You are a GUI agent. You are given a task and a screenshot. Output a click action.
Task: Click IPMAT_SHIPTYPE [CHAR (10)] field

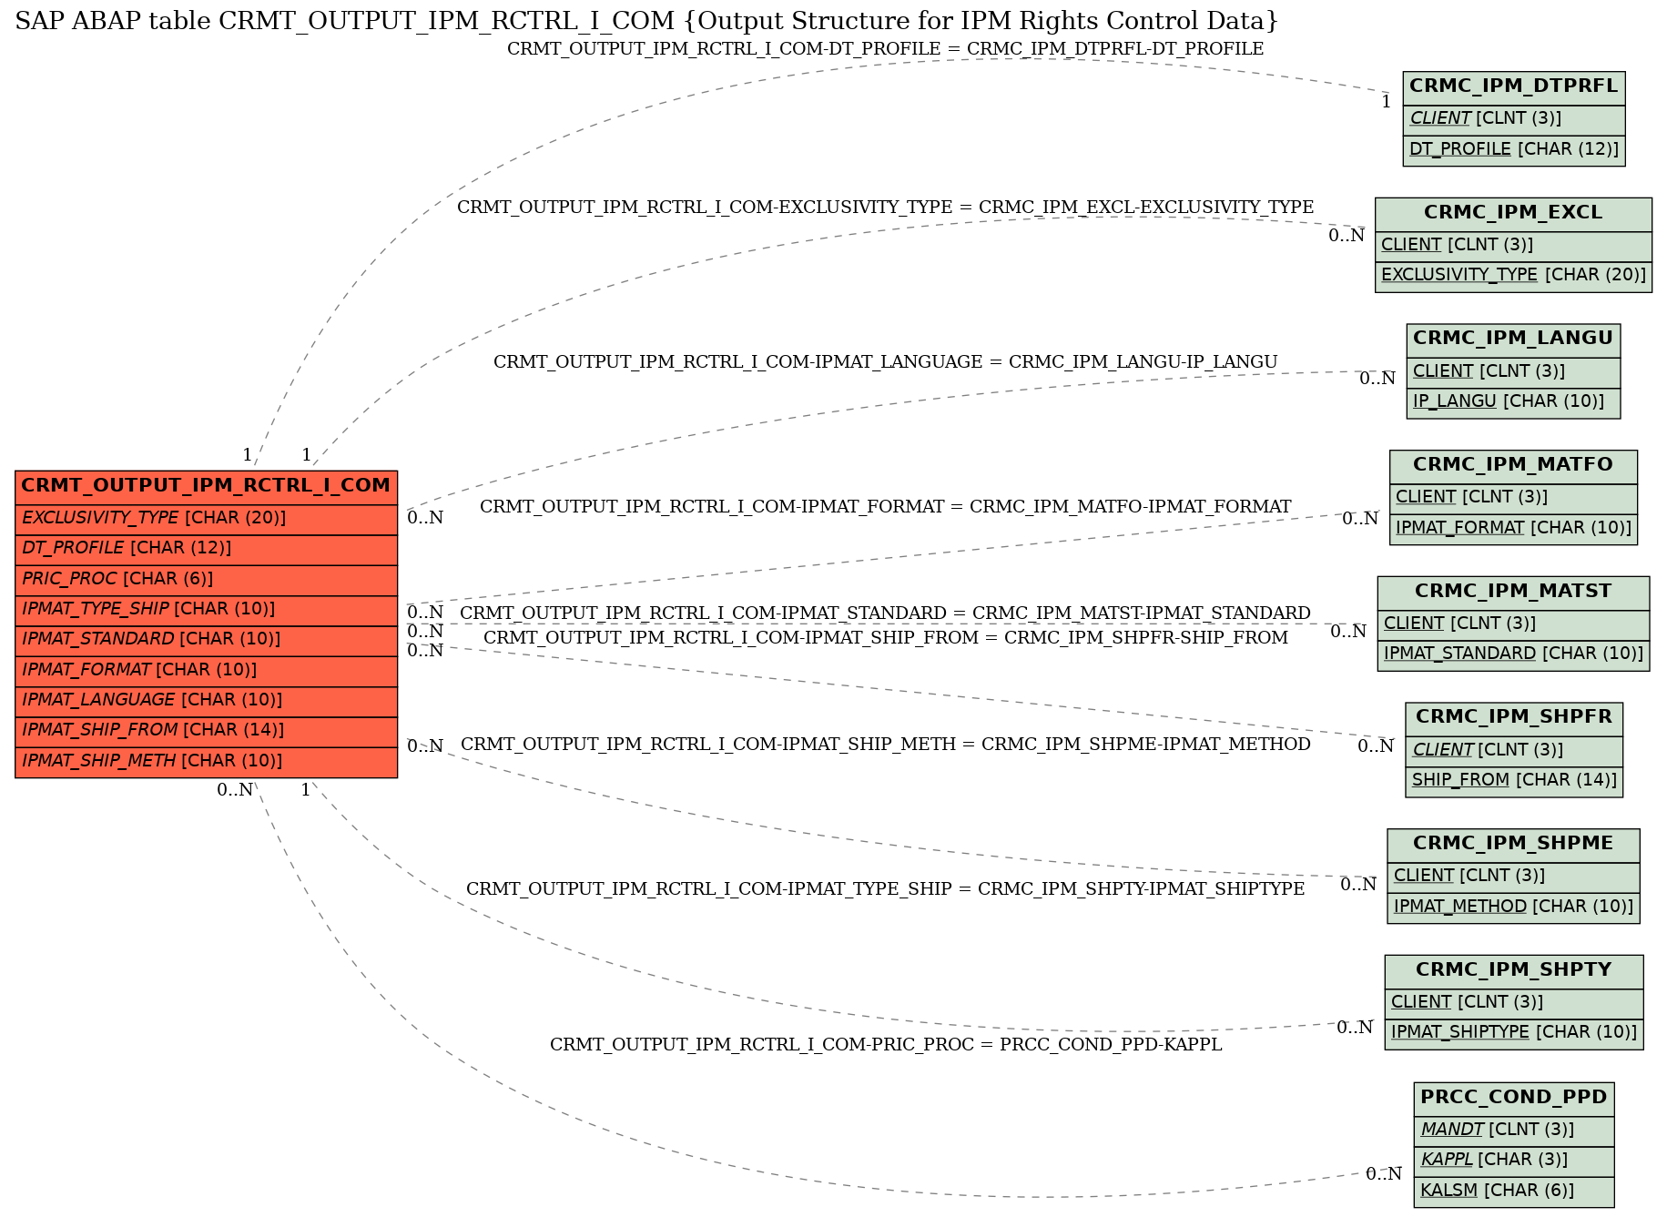point(1513,1033)
